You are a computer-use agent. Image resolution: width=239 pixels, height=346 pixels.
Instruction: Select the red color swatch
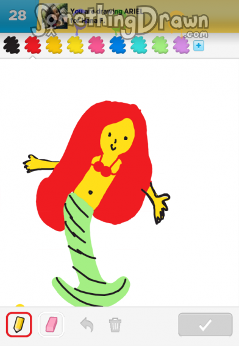33,45
